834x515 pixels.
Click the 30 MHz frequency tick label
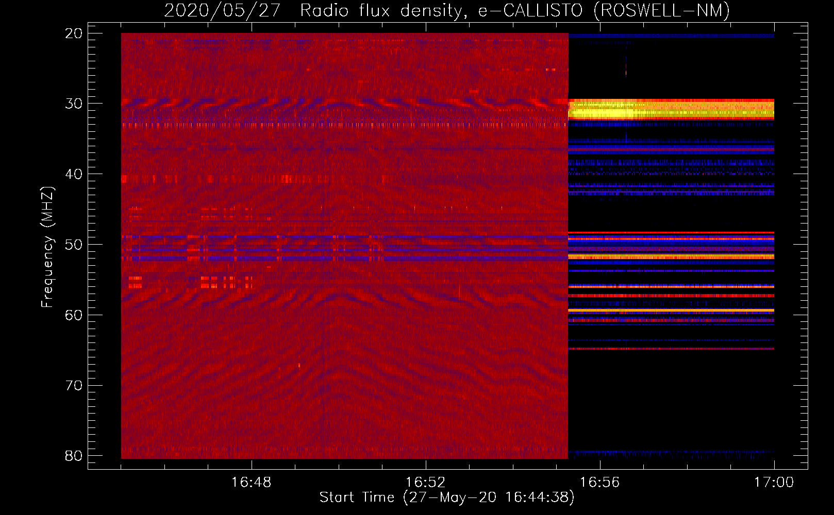(x=74, y=104)
